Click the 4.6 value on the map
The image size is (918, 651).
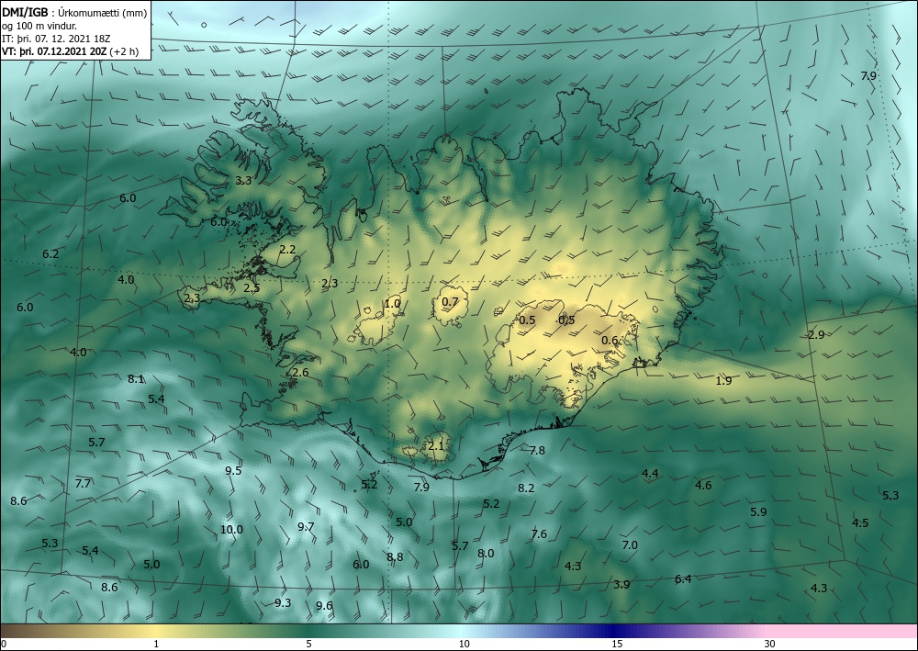[x=703, y=486]
